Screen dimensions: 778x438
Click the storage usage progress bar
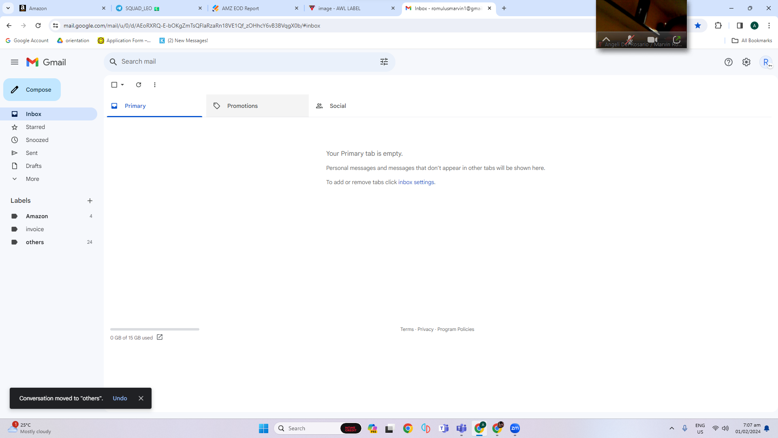coord(155,329)
